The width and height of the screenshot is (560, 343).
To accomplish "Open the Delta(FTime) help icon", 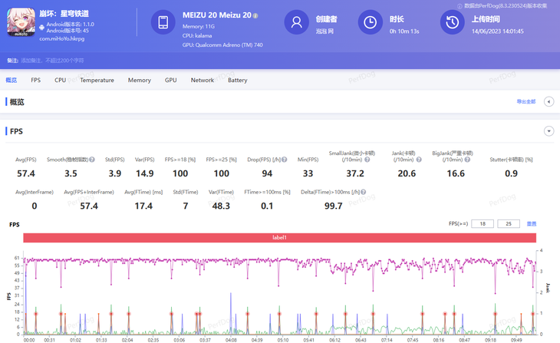I will click(x=363, y=193).
